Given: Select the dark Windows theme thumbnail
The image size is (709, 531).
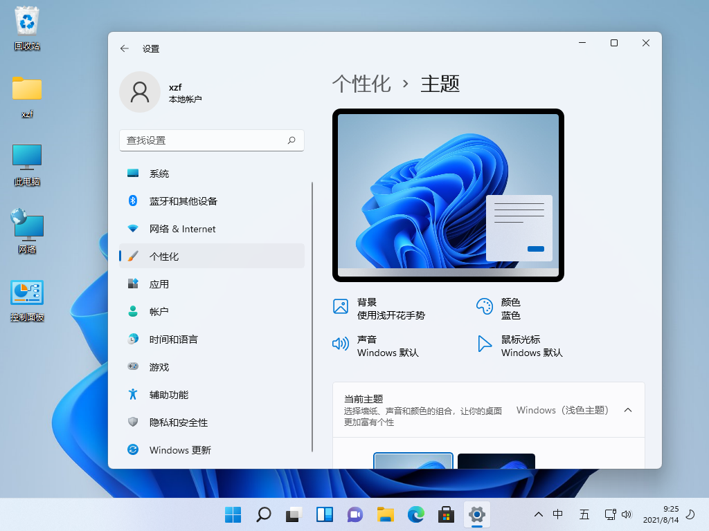Looking at the screenshot, I should tap(496, 461).
